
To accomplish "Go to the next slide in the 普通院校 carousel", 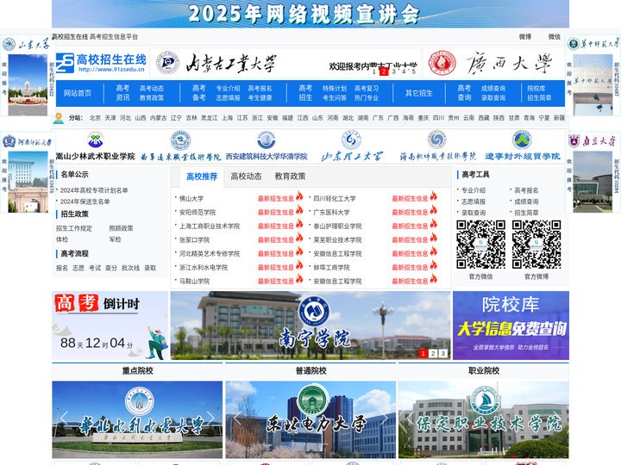I will tap(384, 418).
